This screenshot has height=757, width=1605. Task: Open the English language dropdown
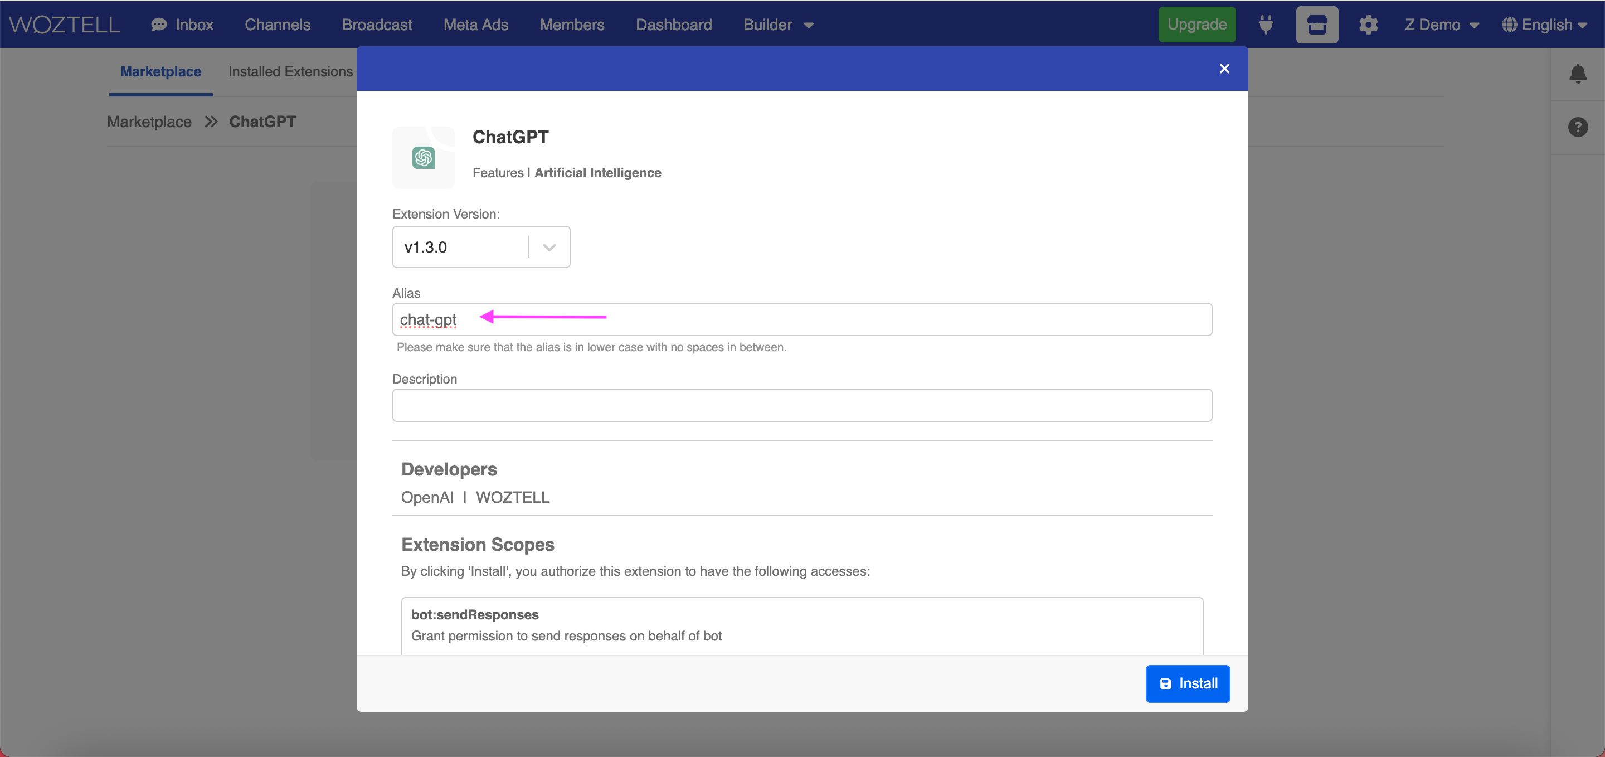(1545, 25)
